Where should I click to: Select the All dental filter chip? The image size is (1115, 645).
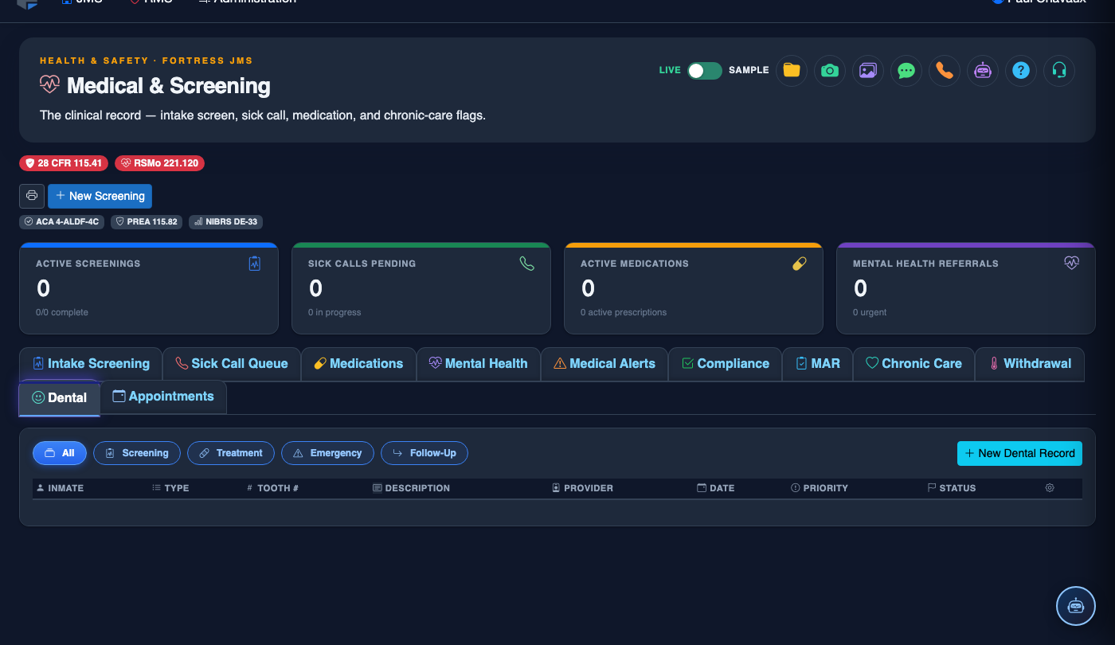60,453
